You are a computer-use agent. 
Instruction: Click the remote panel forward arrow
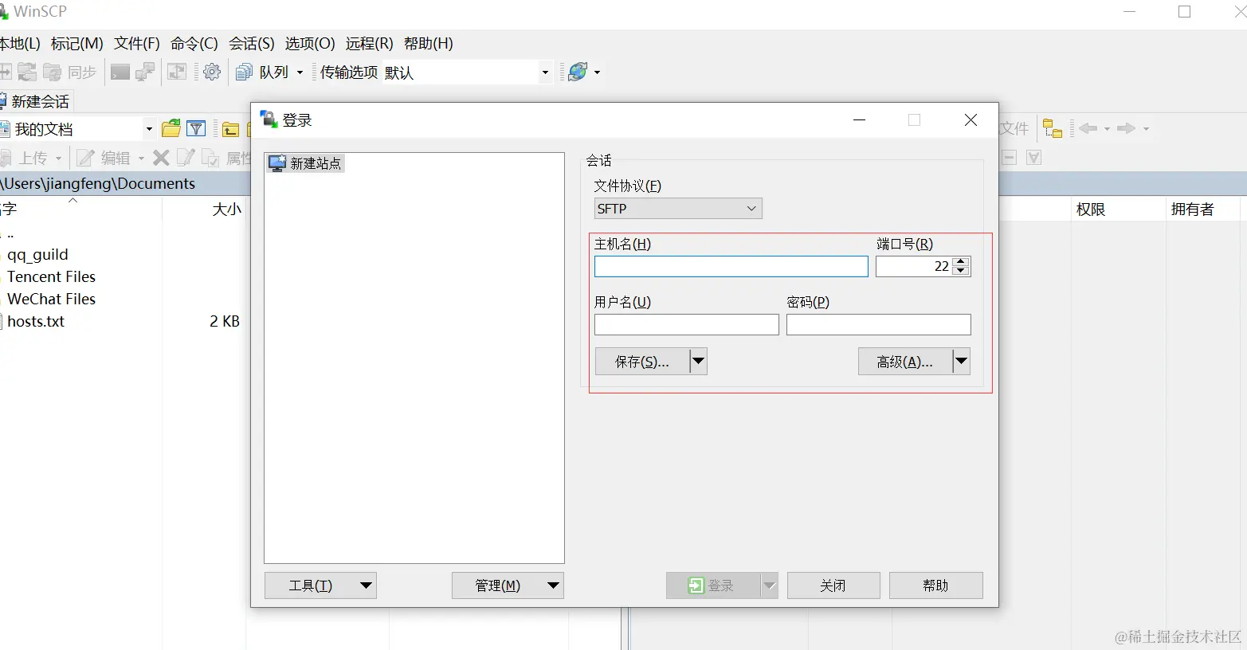(x=1126, y=128)
